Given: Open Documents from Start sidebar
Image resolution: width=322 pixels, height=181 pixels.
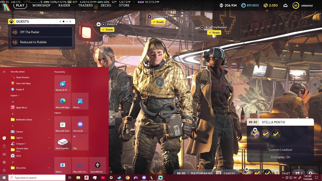Looking at the screenshot, I should (4, 146).
